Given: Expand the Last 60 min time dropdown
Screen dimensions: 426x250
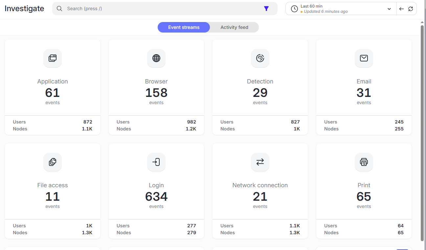Looking at the screenshot, I should pos(389,9).
